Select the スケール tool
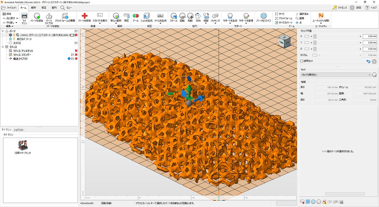This screenshot has width=379, height=207. [x=173, y=16]
